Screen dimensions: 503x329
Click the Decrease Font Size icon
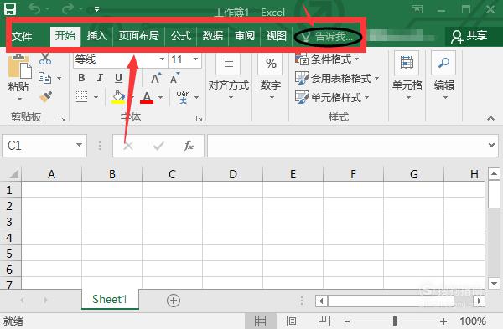coord(175,78)
